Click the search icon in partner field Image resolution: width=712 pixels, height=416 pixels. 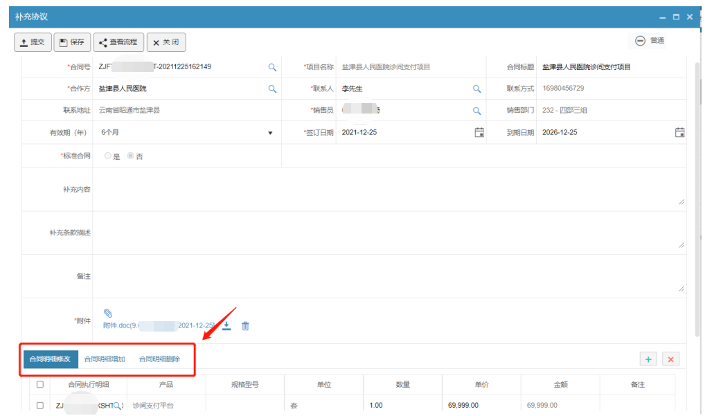pyautogui.click(x=272, y=89)
